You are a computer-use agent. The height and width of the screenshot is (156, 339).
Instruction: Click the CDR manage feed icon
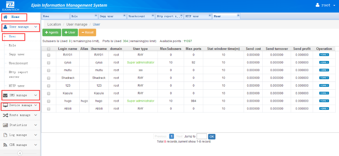[x=5, y=145]
